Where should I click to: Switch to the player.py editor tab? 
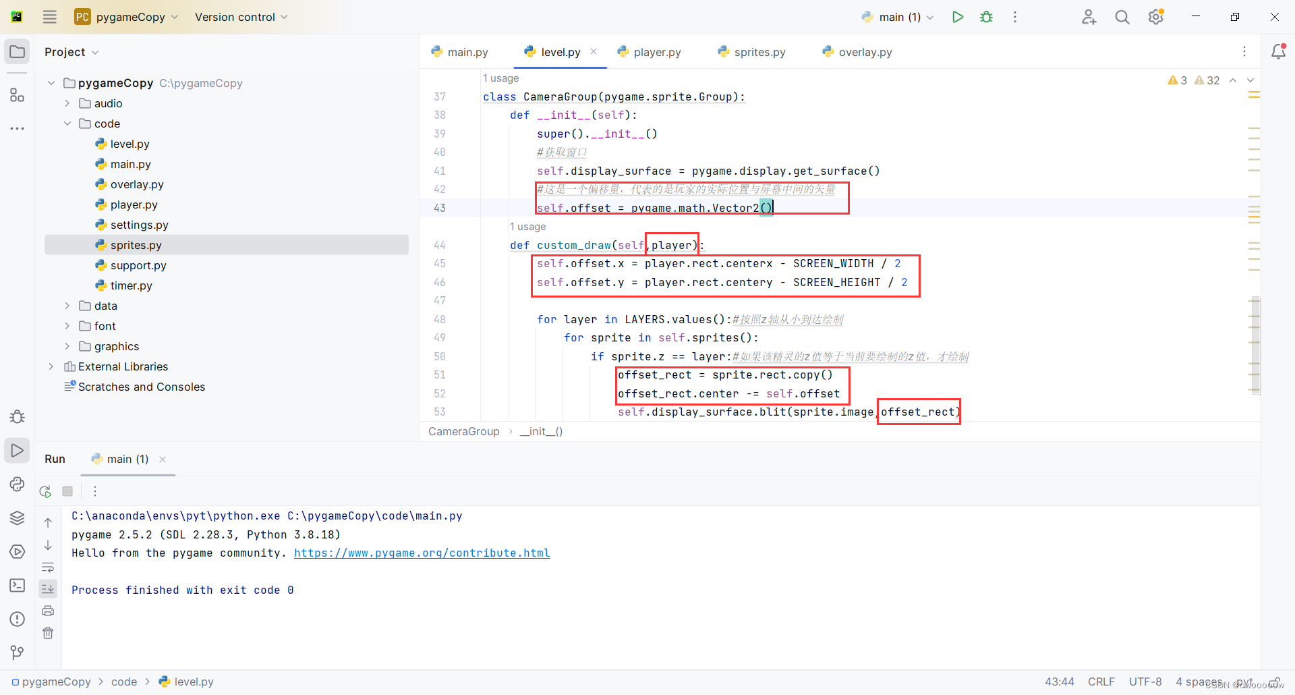click(x=650, y=52)
